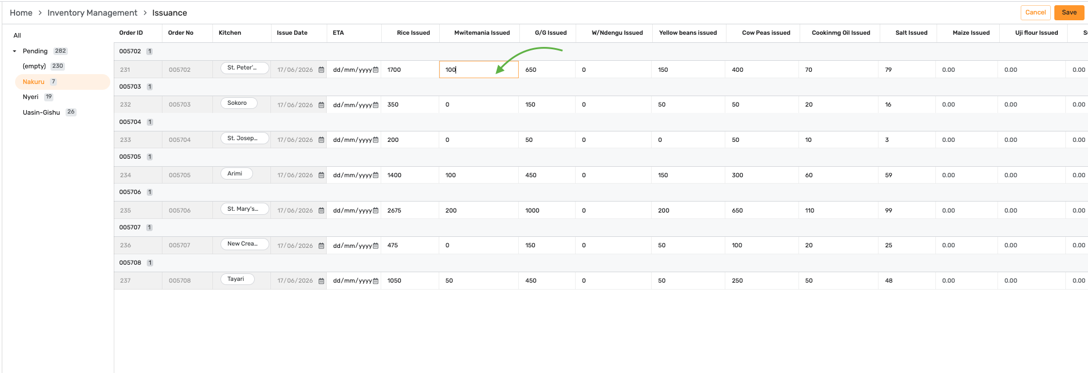Save the issuance changes
The image size is (1088, 373).
tap(1069, 12)
